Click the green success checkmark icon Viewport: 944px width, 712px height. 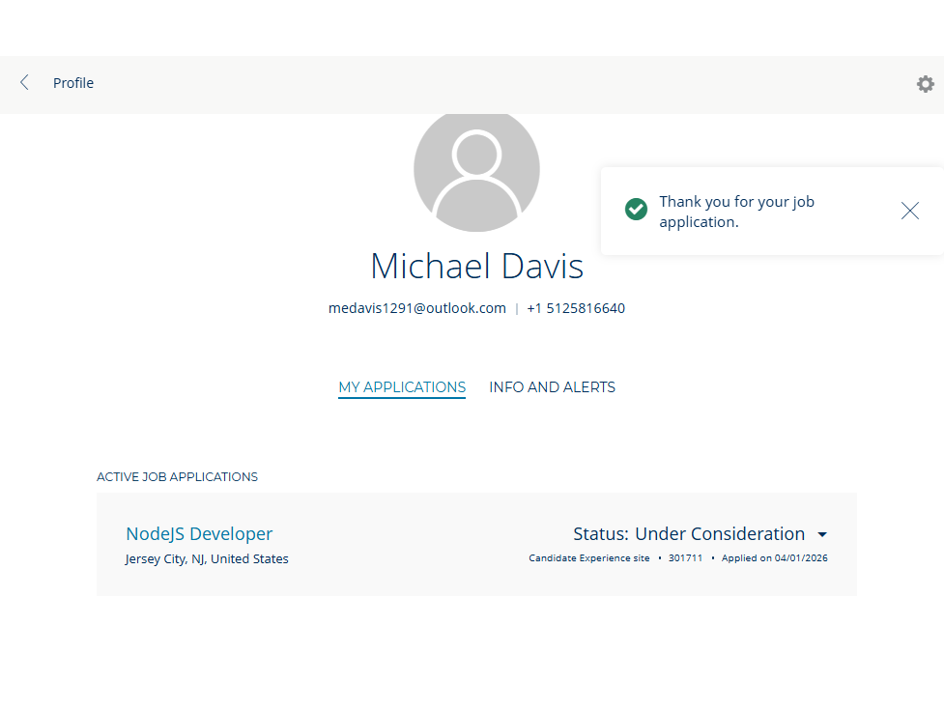636,210
